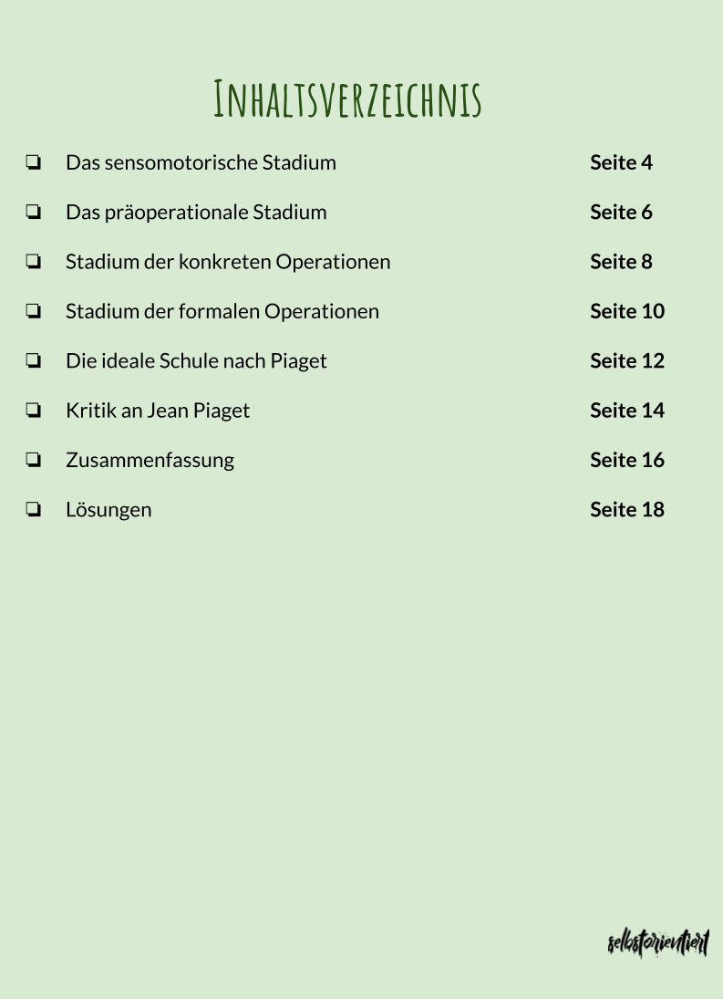This screenshot has height=999, width=723.
Task: Open the Lösungen entry
Action: coord(108,509)
